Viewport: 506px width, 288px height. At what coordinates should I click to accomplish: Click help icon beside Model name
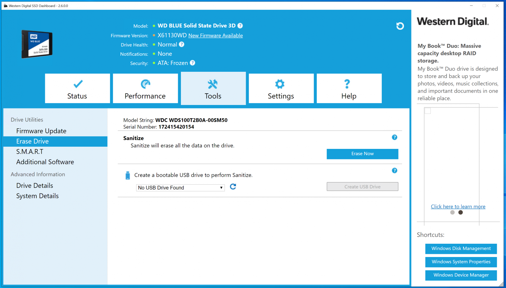click(240, 26)
